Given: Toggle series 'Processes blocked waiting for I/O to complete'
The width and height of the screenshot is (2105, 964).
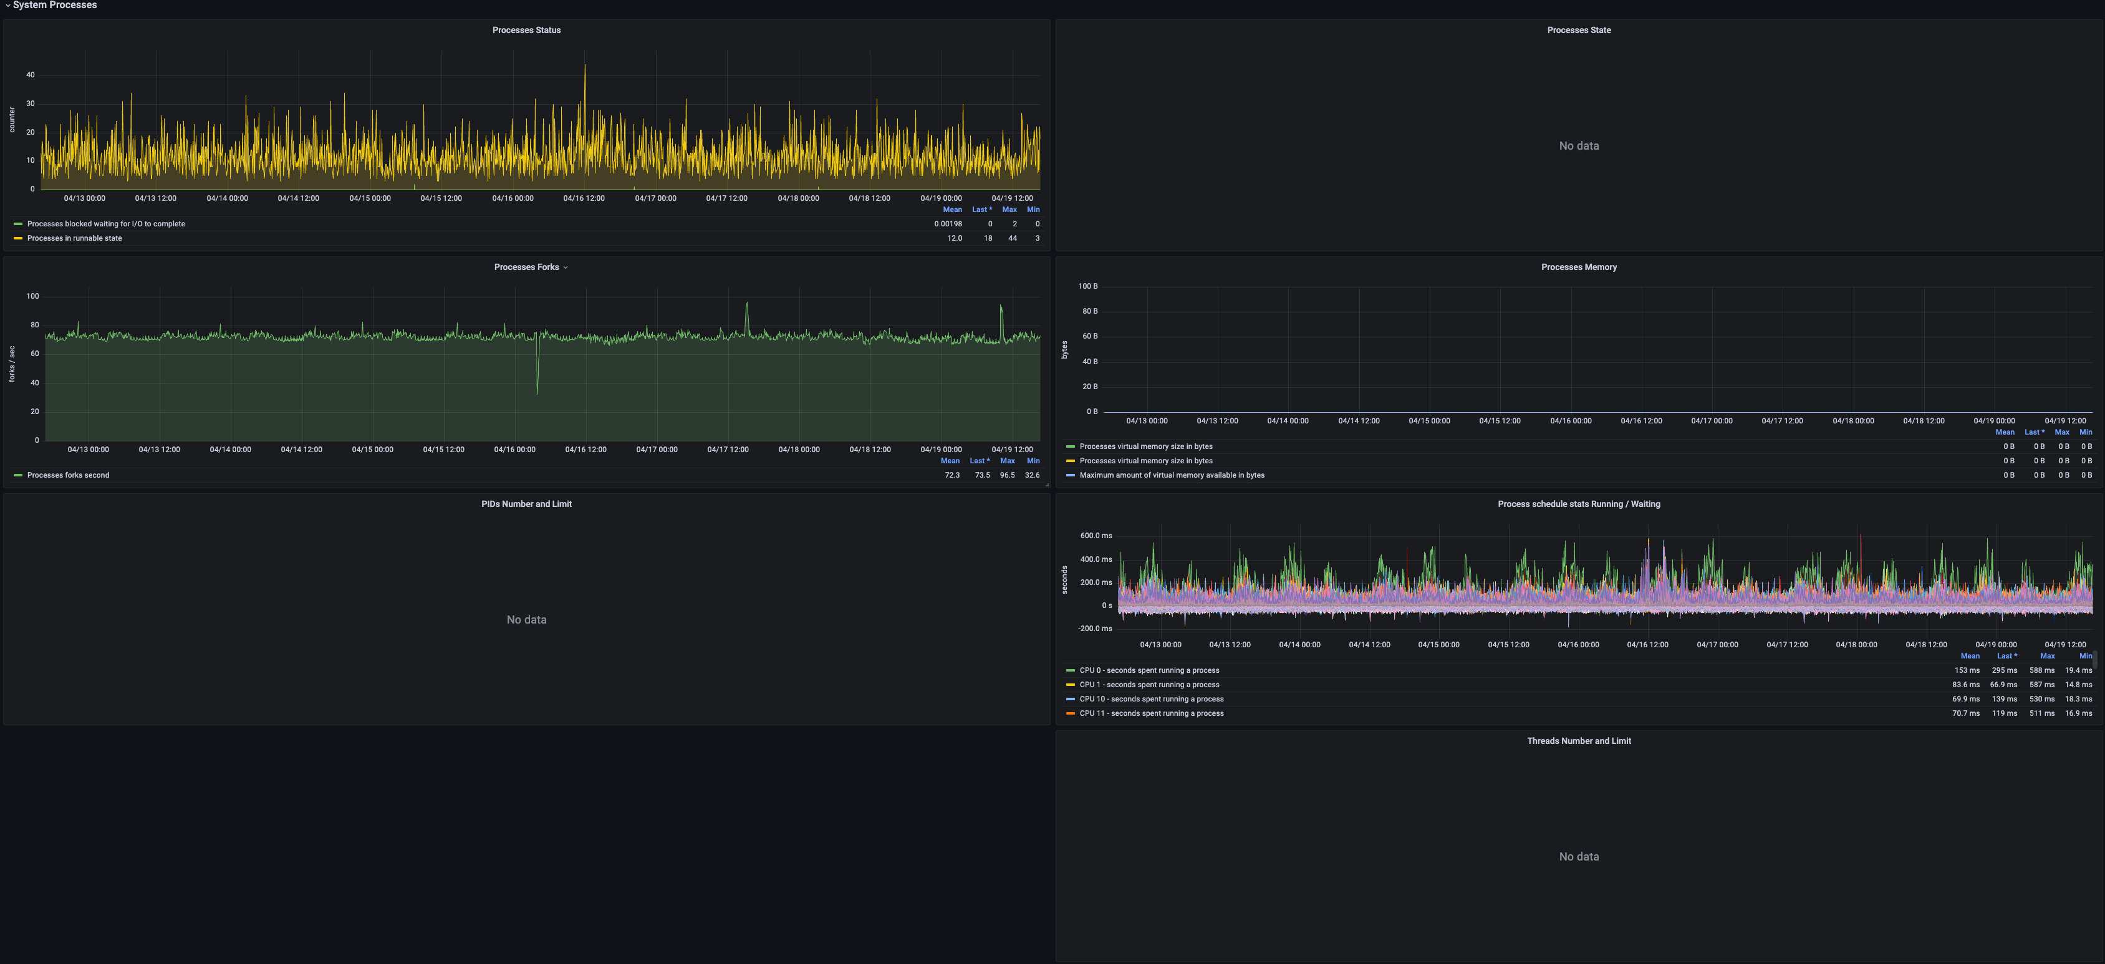Looking at the screenshot, I should [106, 224].
